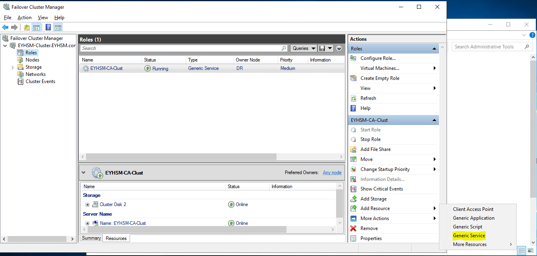Toggle the Show/Hide Action Pane toolbar icon
537x256 pixels.
coord(58,27)
